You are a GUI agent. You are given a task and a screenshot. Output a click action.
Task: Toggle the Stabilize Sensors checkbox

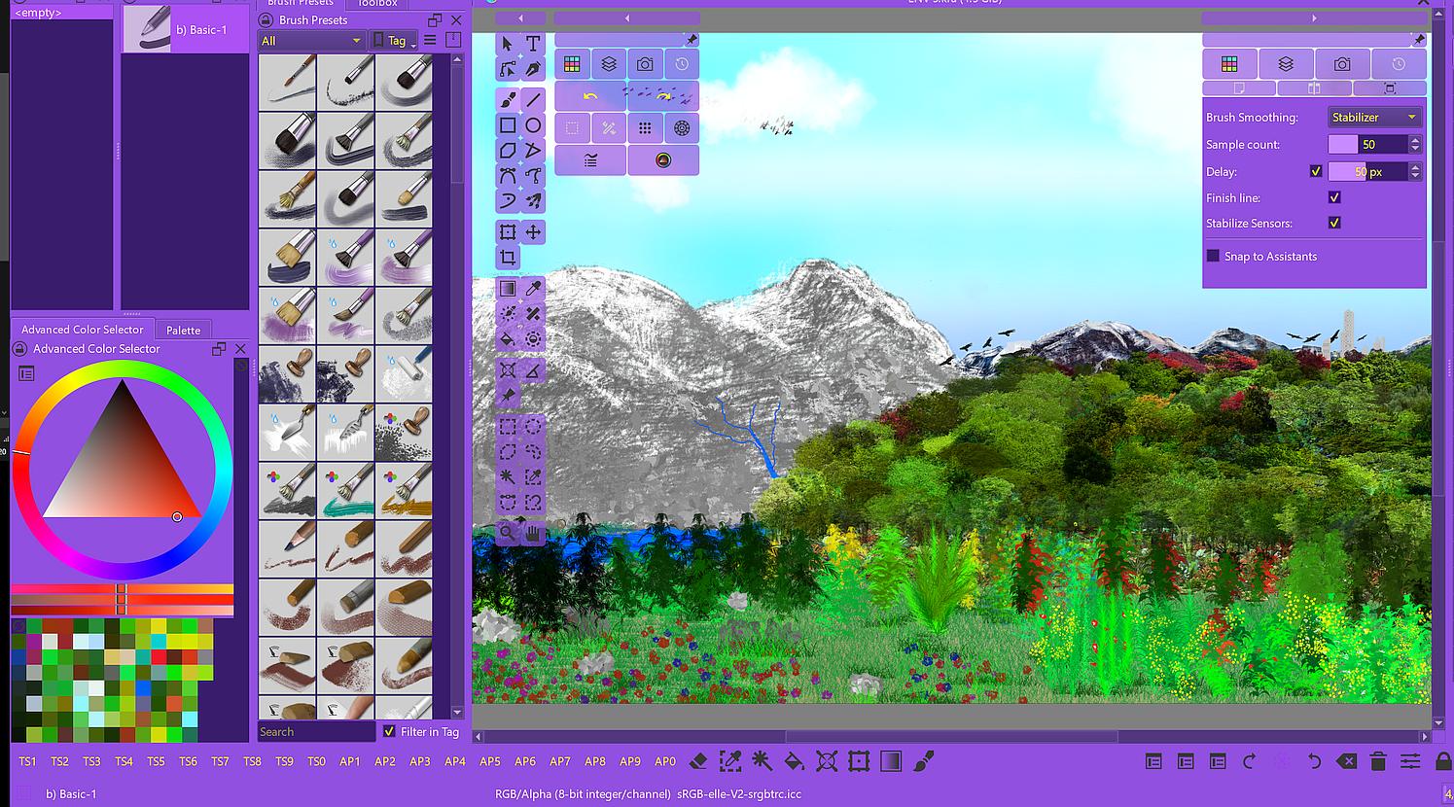click(x=1334, y=223)
